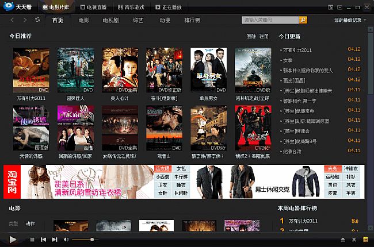Click the scrollbar down arrow
The width and height of the screenshot is (374, 247).
370,228
